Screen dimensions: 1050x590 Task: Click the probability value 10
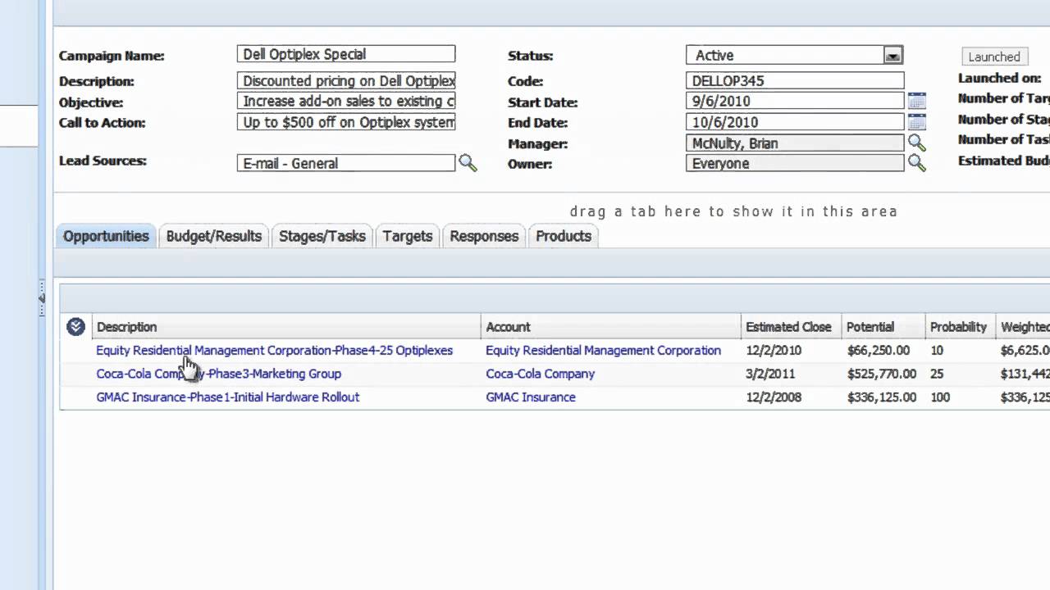click(x=937, y=350)
